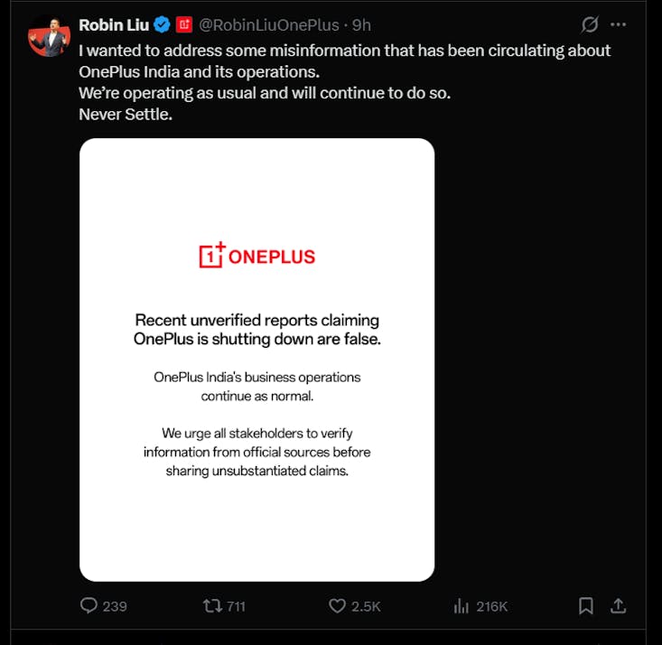The width and height of the screenshot is (662, 645).
Task: Click the blue verified checkmark badge
Action: click(x=163, y=24)
